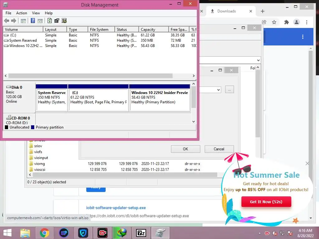Select the viorng folder
The image size is (319, 239).
[39, 164]
